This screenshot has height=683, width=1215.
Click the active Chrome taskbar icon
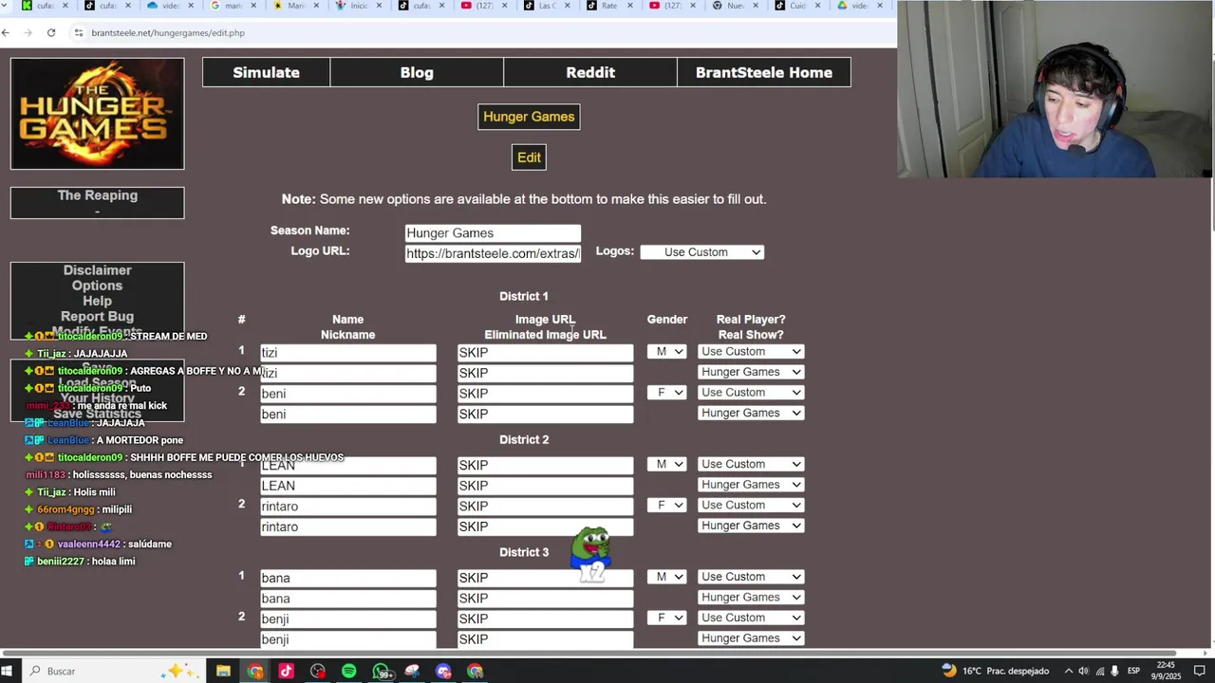(x=255, y=671)
